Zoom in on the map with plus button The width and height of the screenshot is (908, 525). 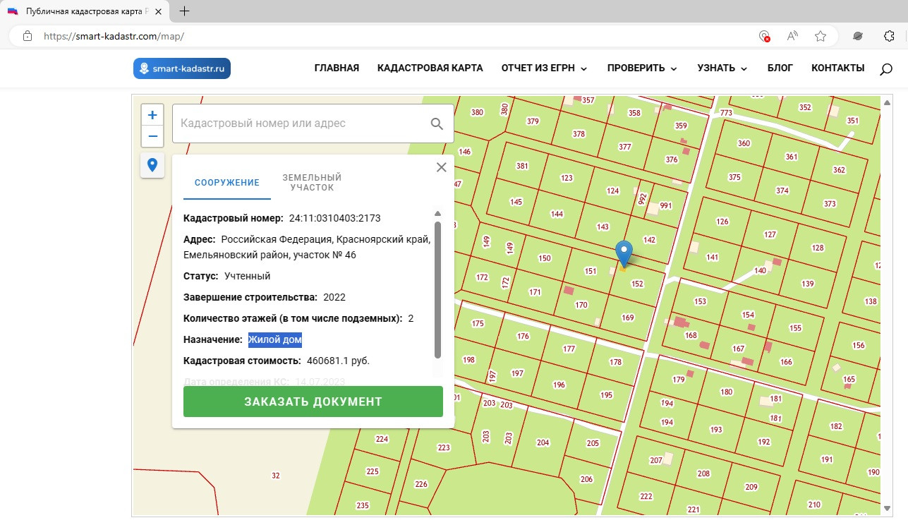152,115
